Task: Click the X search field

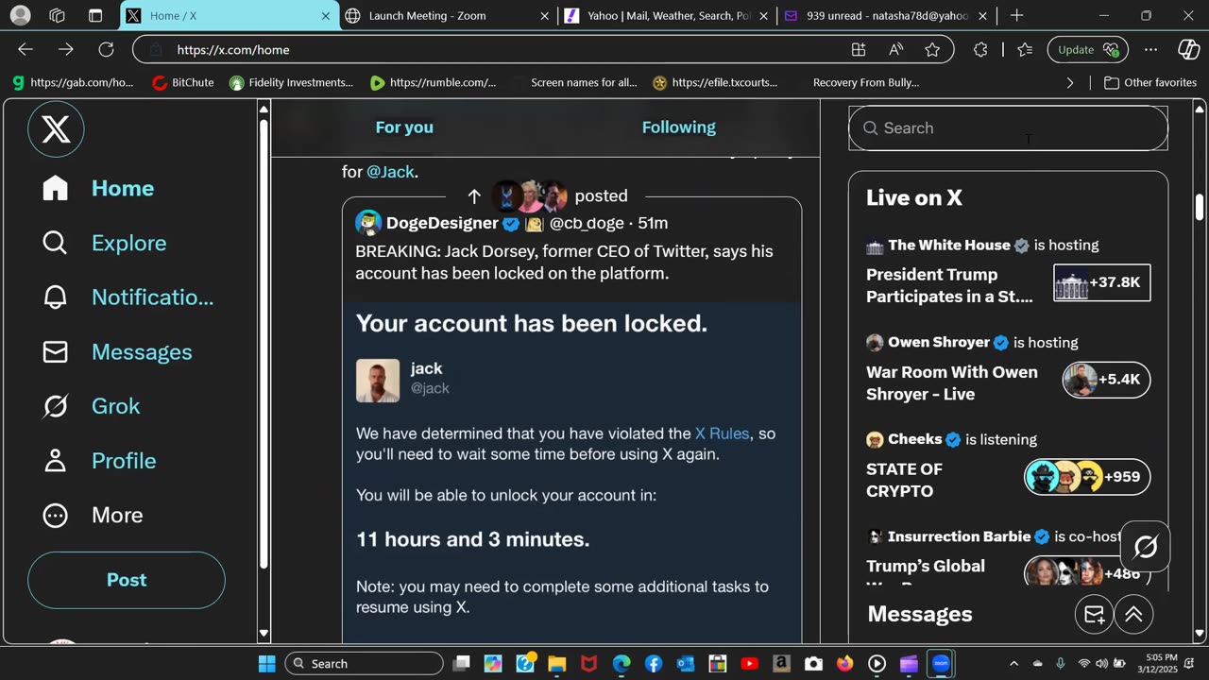Action: tap(1008, 128)
